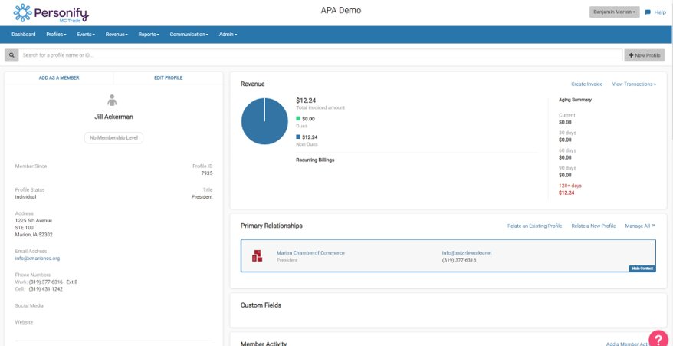Screen dimensions: 673x346
Task: Click the Personify MC Trade logo
Action: coord(51,13)
